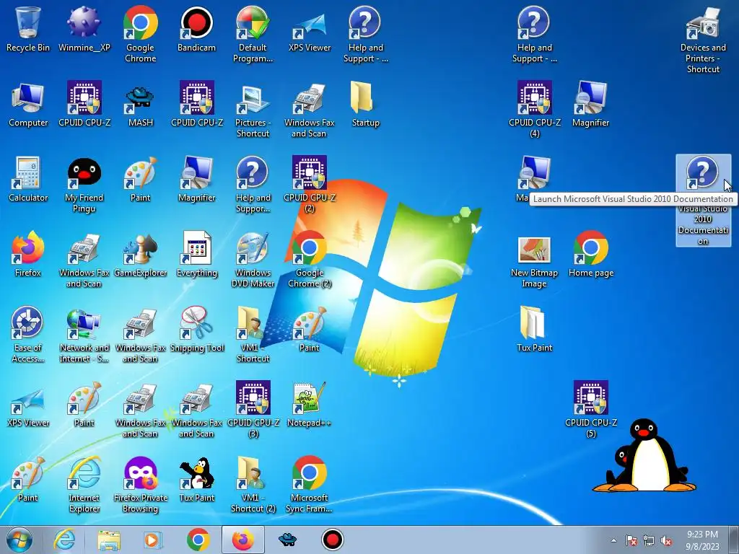Select the Pictures - Shortcut icon

(x=253, y=110)
